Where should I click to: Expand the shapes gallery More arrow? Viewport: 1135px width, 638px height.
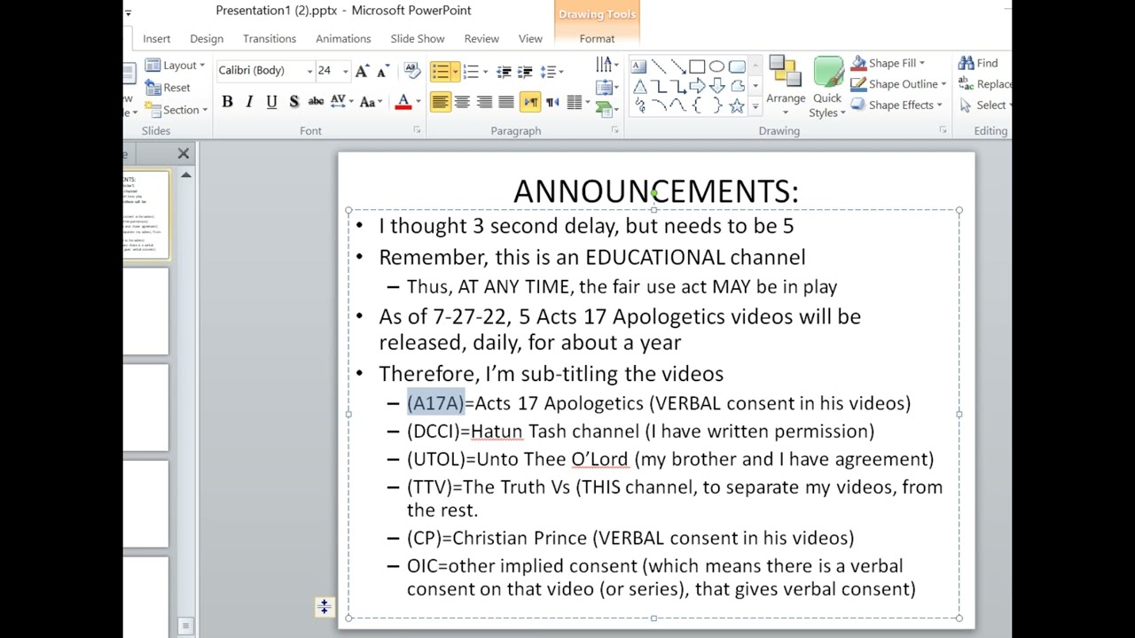(x=755, y=106)
